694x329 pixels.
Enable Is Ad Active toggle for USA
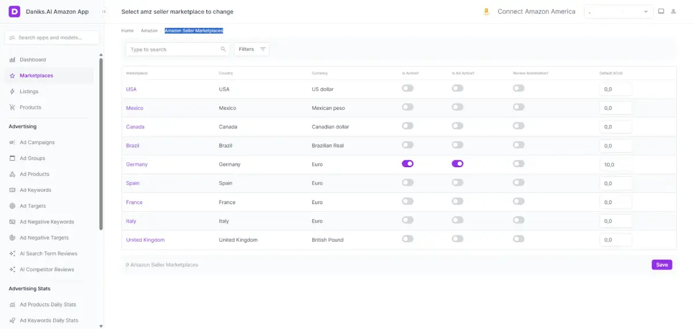pyautogui.click(x=457, y=88)
